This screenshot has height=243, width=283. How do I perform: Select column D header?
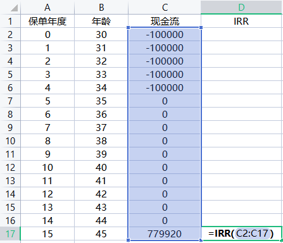click(x=241, y=8)
